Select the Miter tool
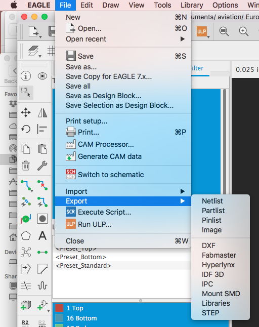This screenshot has width=259, height=327. click(x=42, y=269)
